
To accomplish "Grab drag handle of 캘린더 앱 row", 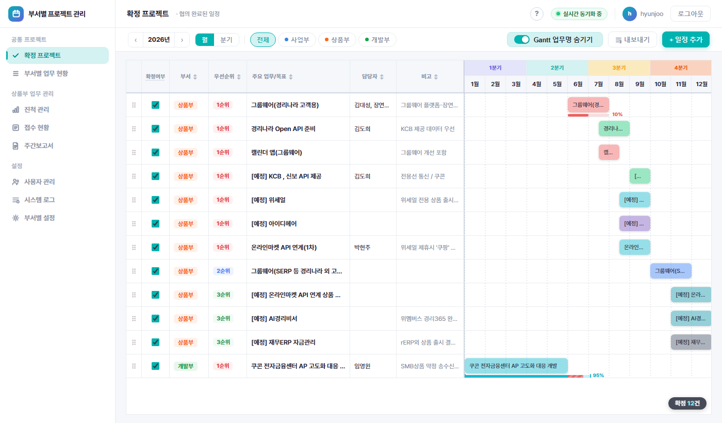I will coord(134,153).
